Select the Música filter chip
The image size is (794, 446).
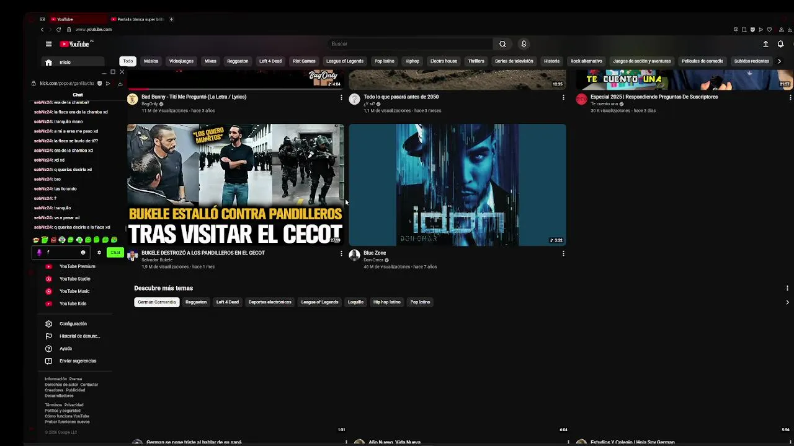[151, 61]
